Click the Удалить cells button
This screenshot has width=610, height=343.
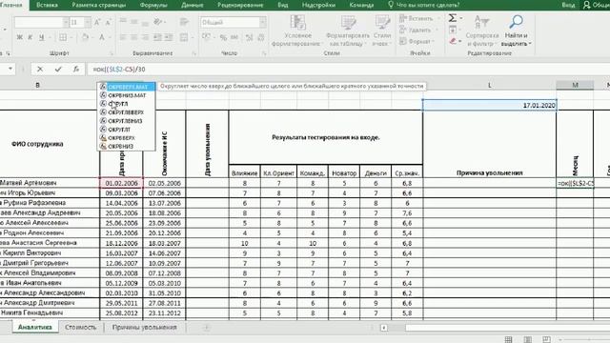coord(416,30)
